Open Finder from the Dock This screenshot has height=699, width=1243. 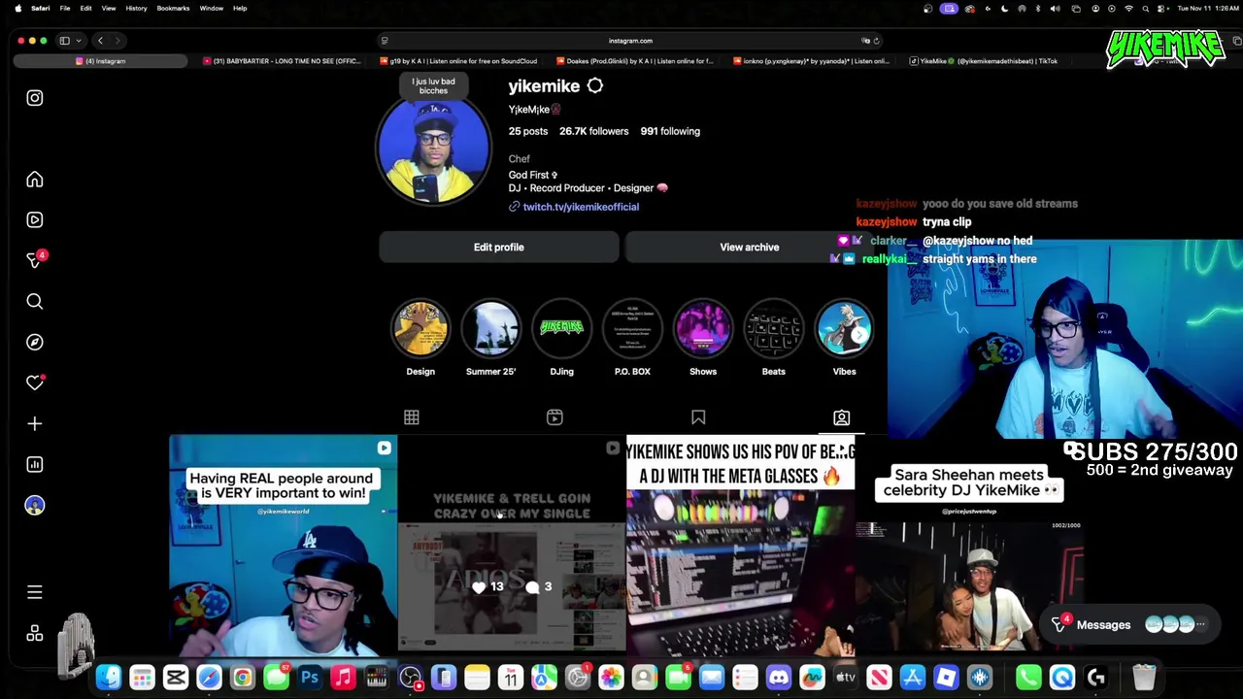[x=109, y=677]
